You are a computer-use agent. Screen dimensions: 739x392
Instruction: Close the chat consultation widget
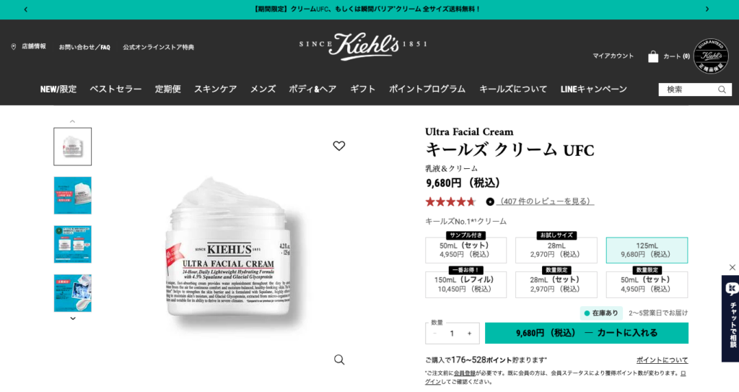tap(732, 267)
